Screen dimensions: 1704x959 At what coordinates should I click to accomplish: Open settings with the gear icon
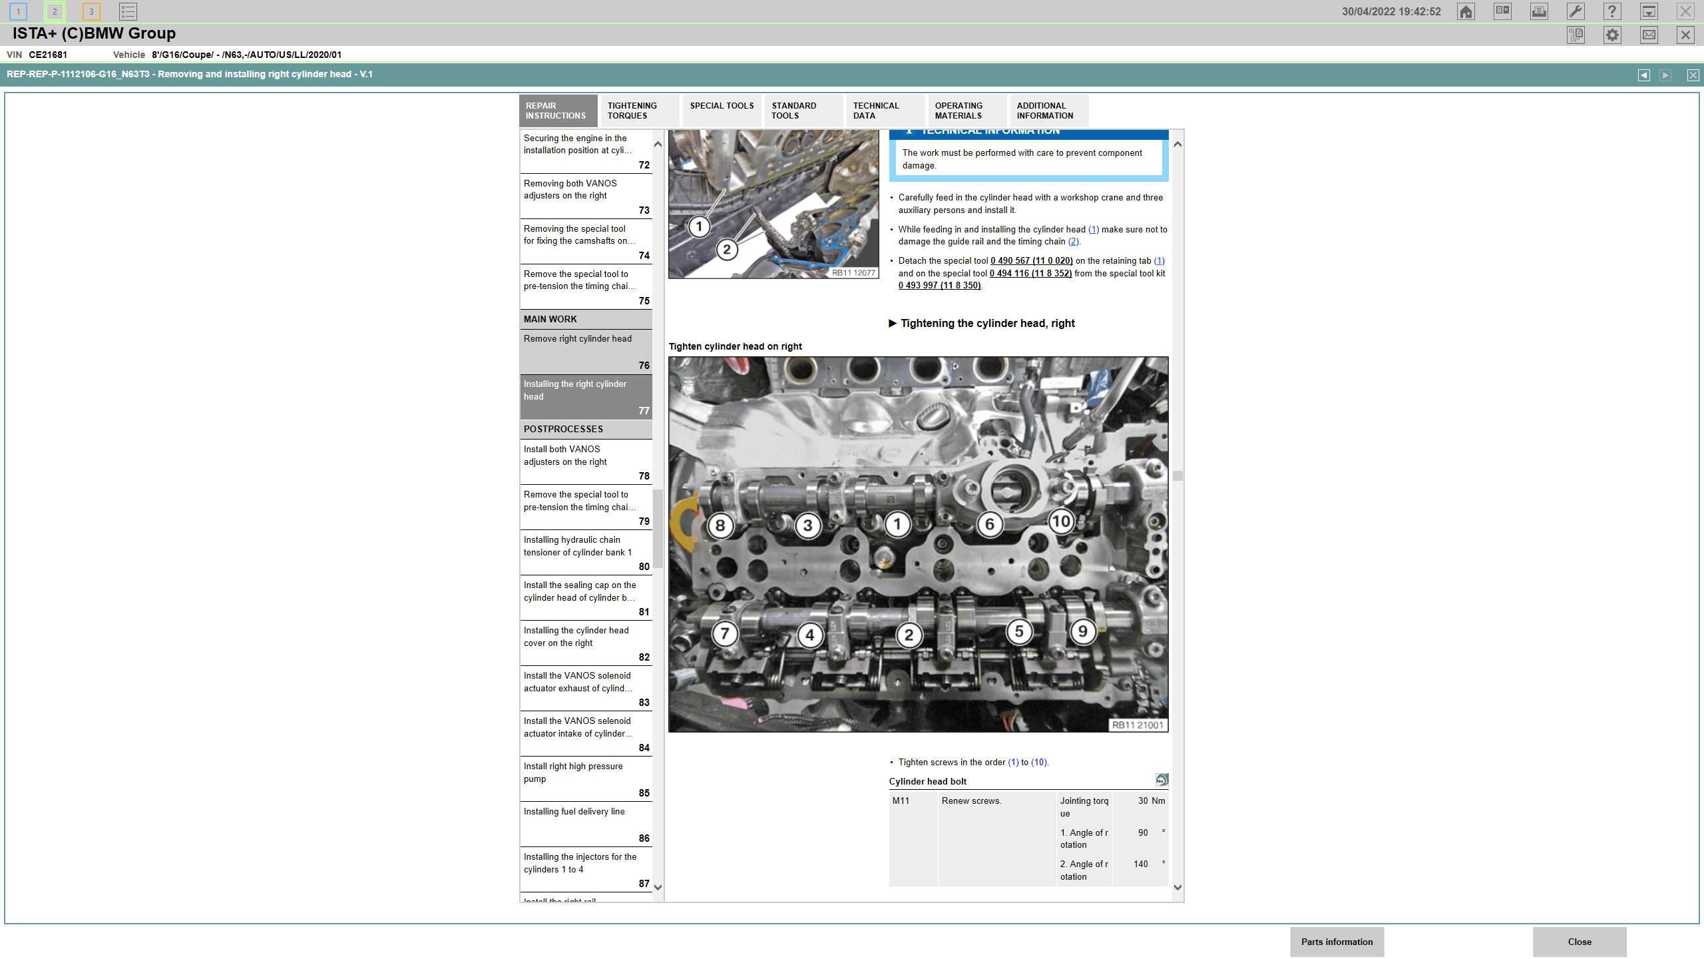click(x=1612, y=35)
